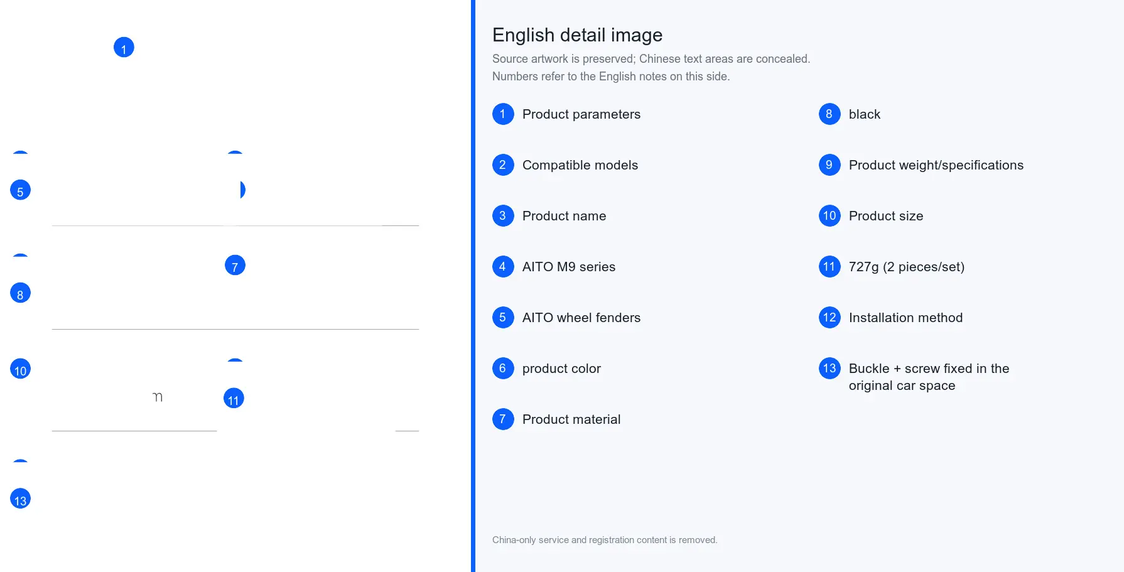Screen dimensions: 1124x572
Task: Click the 'English detail image' heading
Action: coord(577,35)
